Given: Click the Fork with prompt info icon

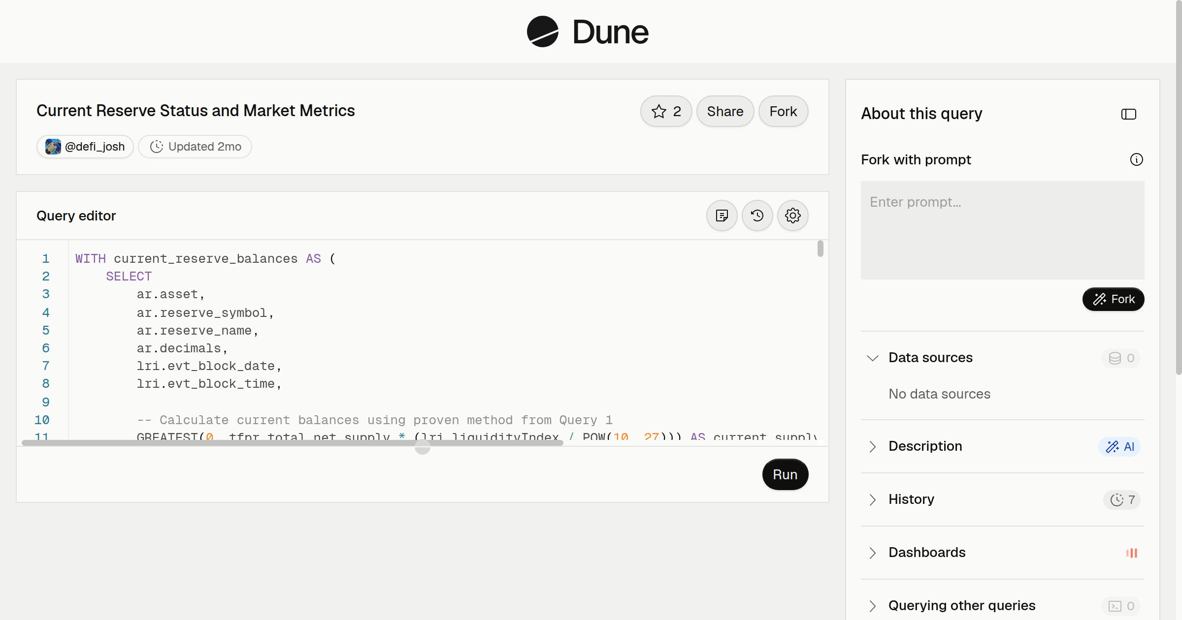Looking at the screenshot, I should 1136,159.
